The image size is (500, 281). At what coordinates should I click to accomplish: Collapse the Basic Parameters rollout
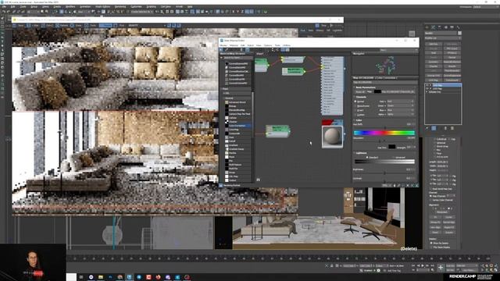[354, 87]
